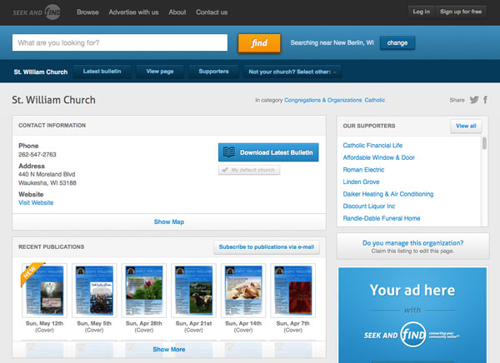500x363 pixels.
Task: Open Discount Liquor Inc link
Action: click(369, 206)
